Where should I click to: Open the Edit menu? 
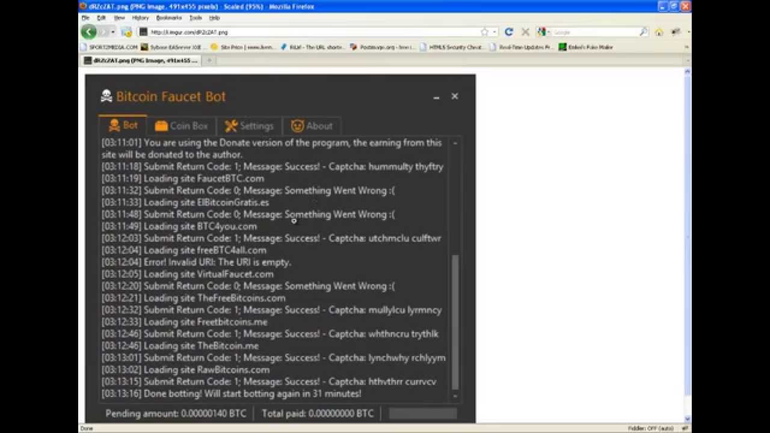pos(101,18)
